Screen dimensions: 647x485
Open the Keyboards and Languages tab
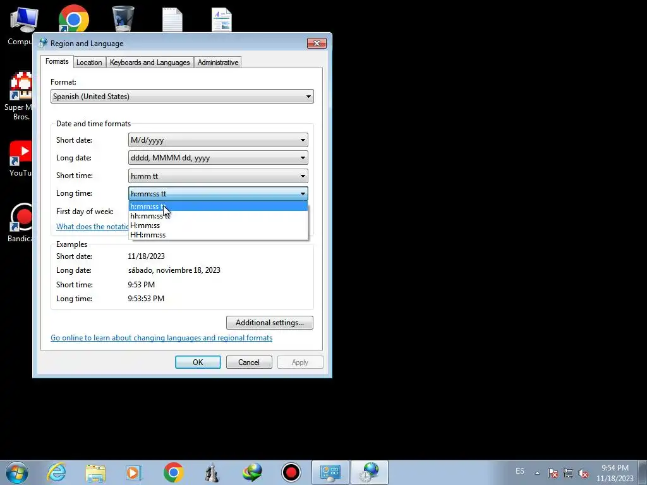pos(150,63)
